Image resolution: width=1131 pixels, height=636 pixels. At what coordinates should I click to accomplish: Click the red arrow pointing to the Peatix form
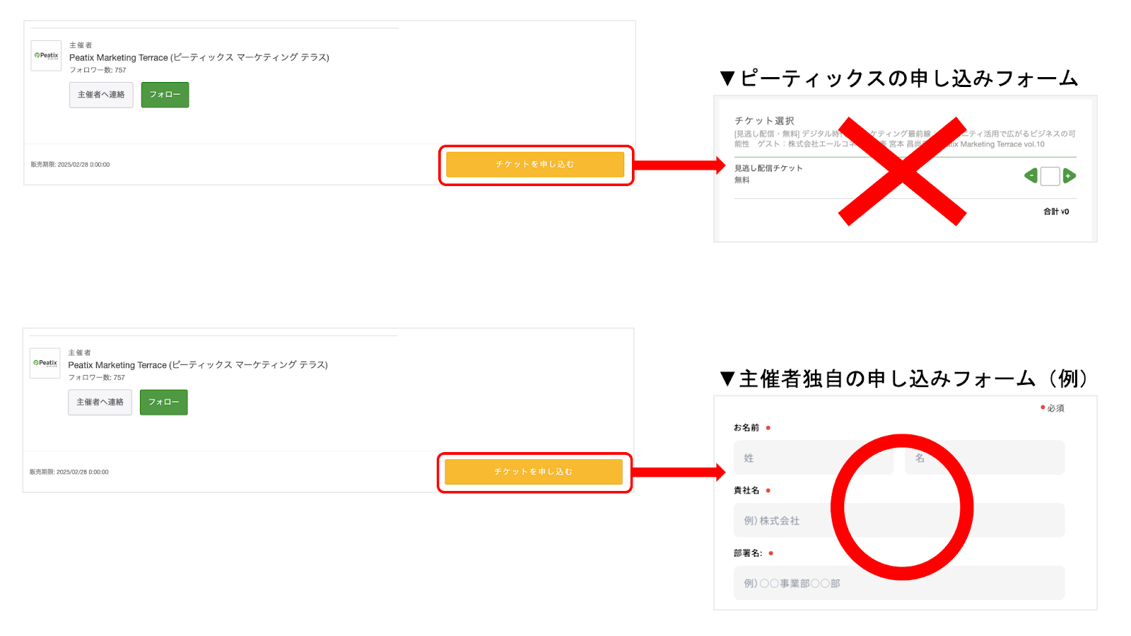click(680, 166)
